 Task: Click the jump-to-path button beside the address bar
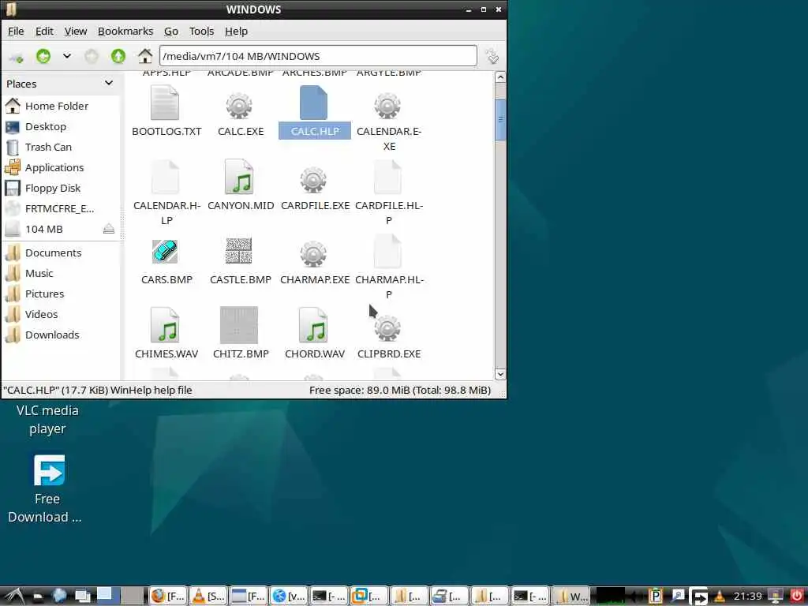(x=492, y=56)
